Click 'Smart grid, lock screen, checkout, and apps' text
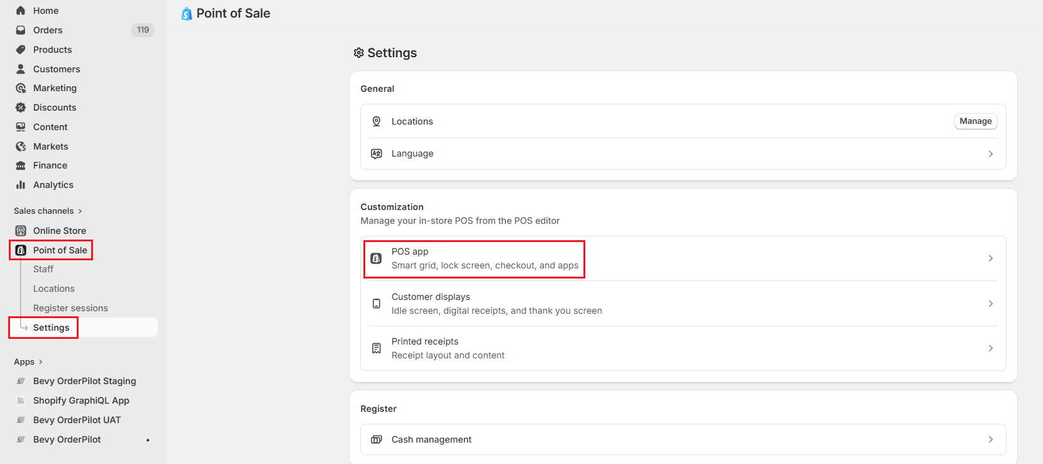 click(485, 265)
